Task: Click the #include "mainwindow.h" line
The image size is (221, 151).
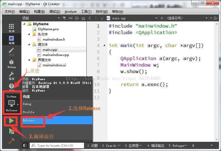Action: 143,26
